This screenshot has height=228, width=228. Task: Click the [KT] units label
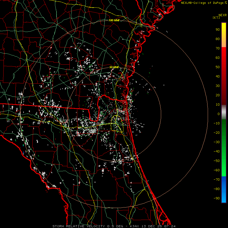click(x=216, y=17)
